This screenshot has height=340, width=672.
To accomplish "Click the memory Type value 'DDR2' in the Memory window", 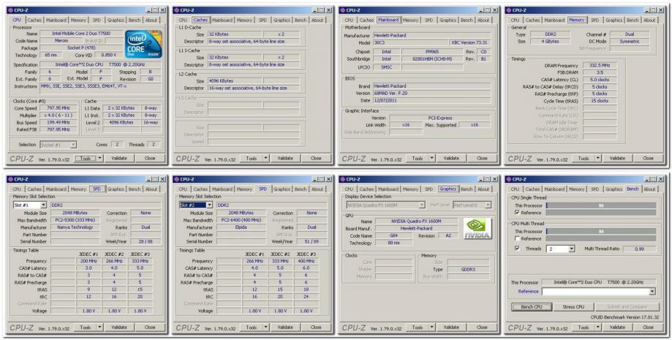I will coord(550,34).
